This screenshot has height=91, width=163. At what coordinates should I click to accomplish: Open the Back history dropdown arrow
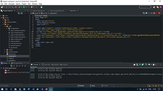[x=34, y=7]
